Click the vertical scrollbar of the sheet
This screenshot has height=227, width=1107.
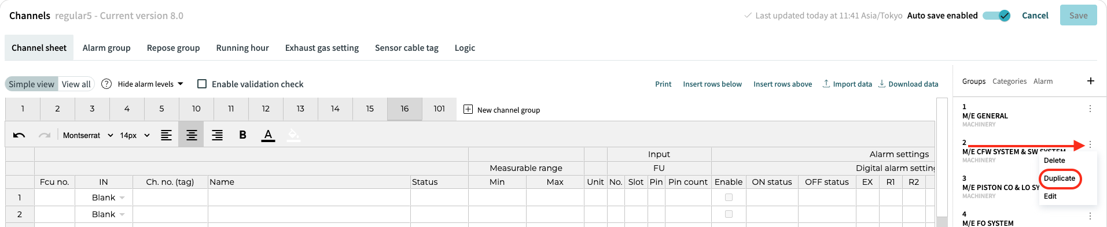[942, 162]
